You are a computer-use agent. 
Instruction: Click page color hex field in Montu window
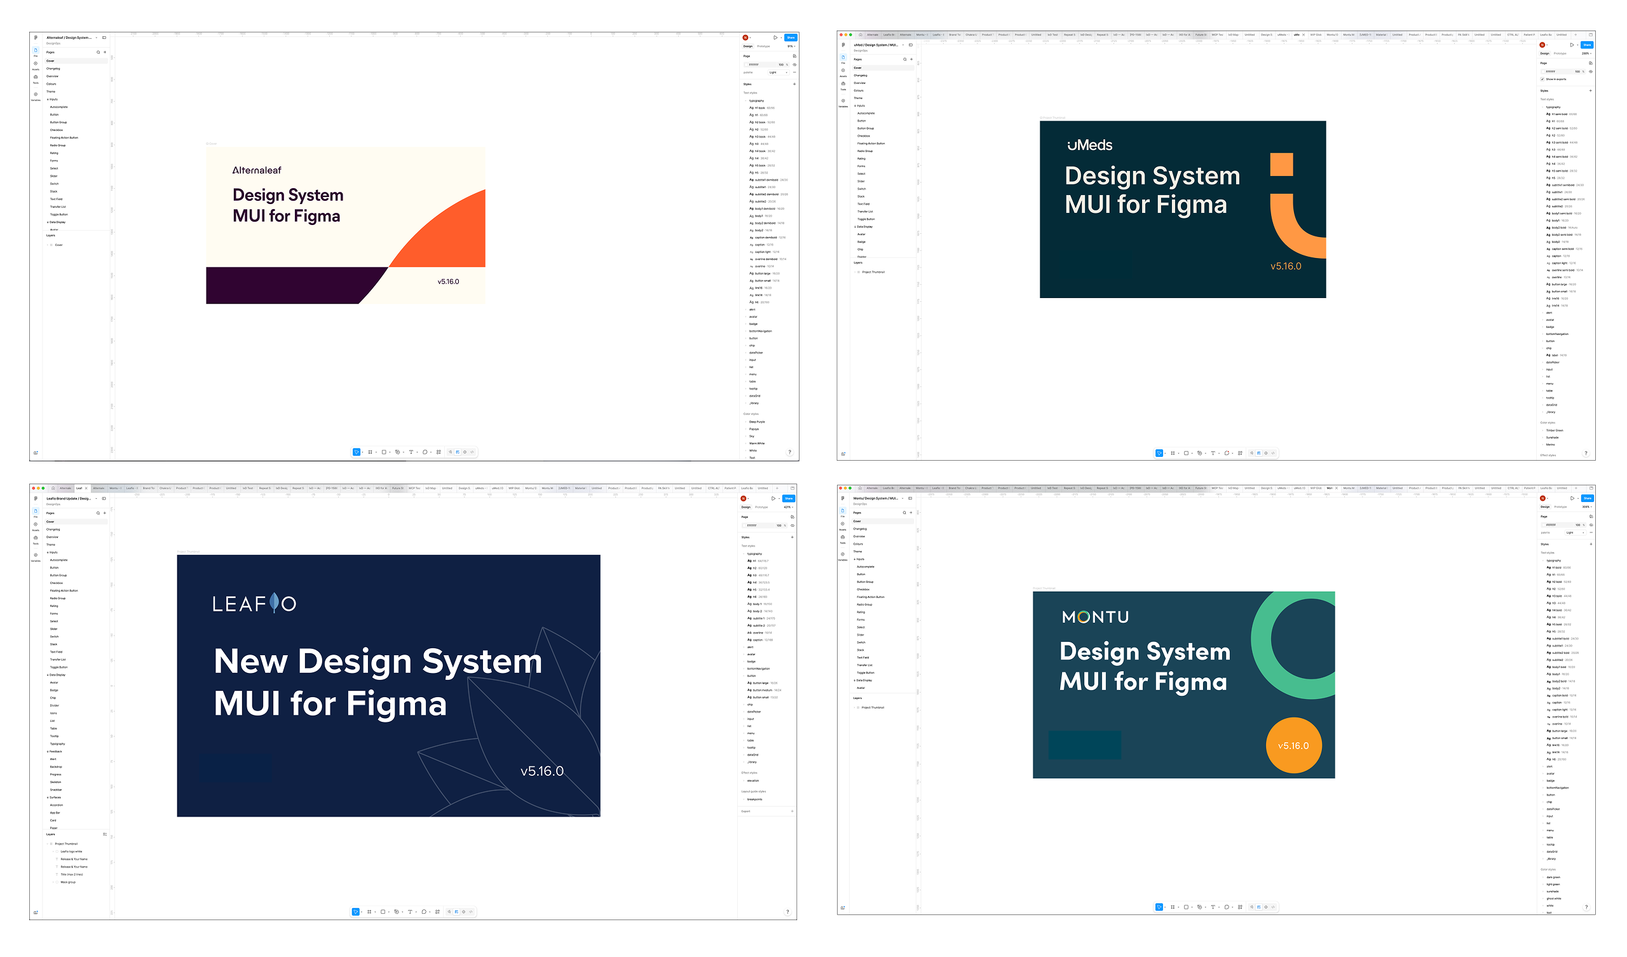tap(1558, 525)
